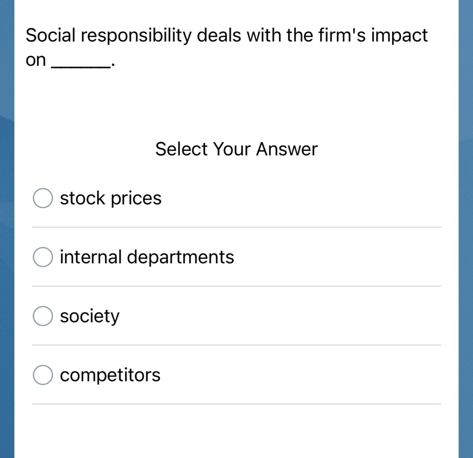
Task: Click the question text about social responsibility
Action: [x=226, y=36]
